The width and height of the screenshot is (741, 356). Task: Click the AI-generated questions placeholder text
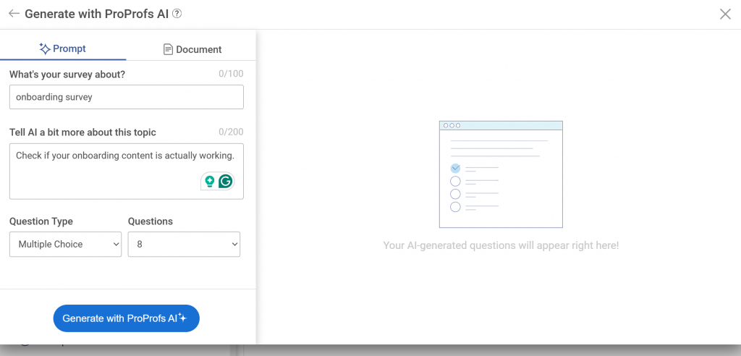tap(501, 245)
